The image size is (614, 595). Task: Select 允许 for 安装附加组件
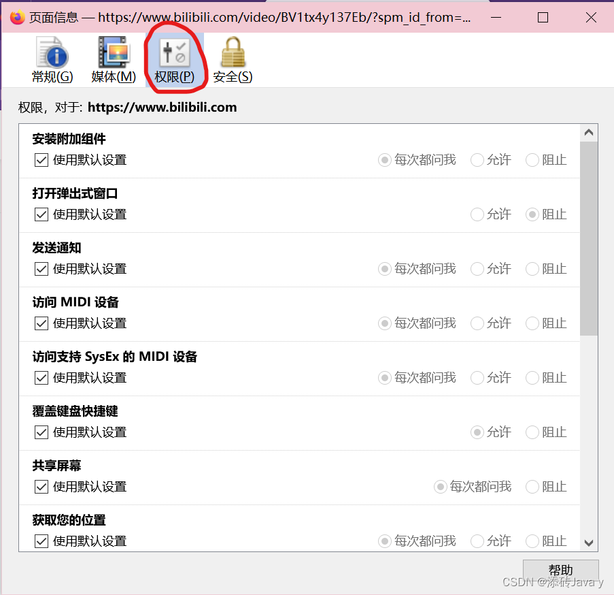(477, 160)
